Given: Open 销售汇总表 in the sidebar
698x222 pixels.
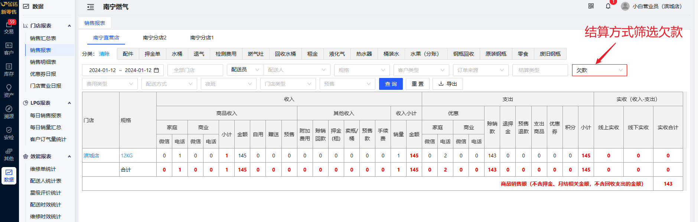Looking at the screenshot, I should [43, 38].
